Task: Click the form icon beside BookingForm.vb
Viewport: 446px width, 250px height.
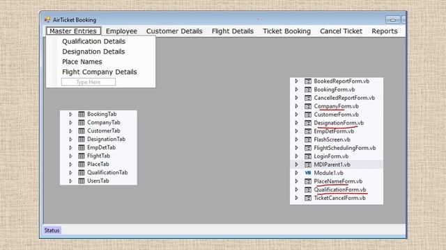Action: [308, 90]
